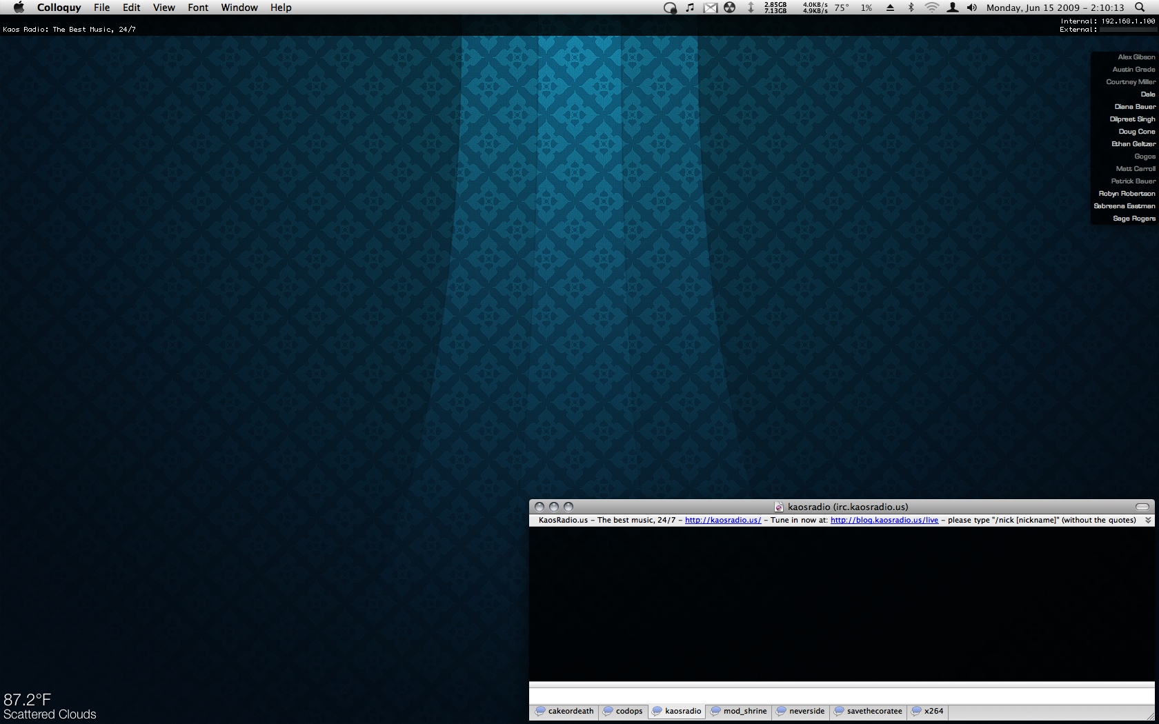The height and width of the screenshot is (724, 1159).
Task: Click the mail envelope menu bar icon
Action: point(710,8)
